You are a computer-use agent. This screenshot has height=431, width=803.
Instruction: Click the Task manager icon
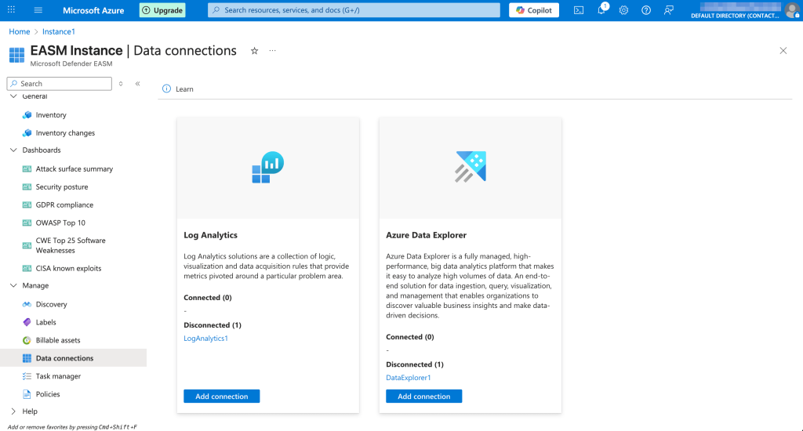coord(27,376)
